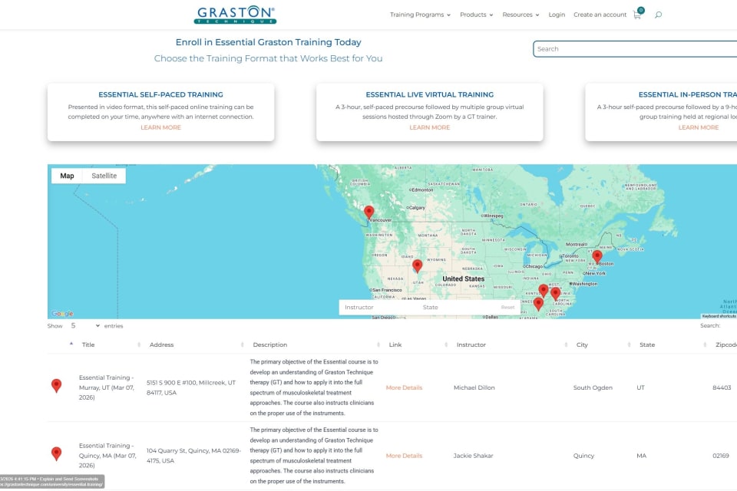Click the MA state cell
Viewport: 737px width, 491px height.
pos(642,456)
